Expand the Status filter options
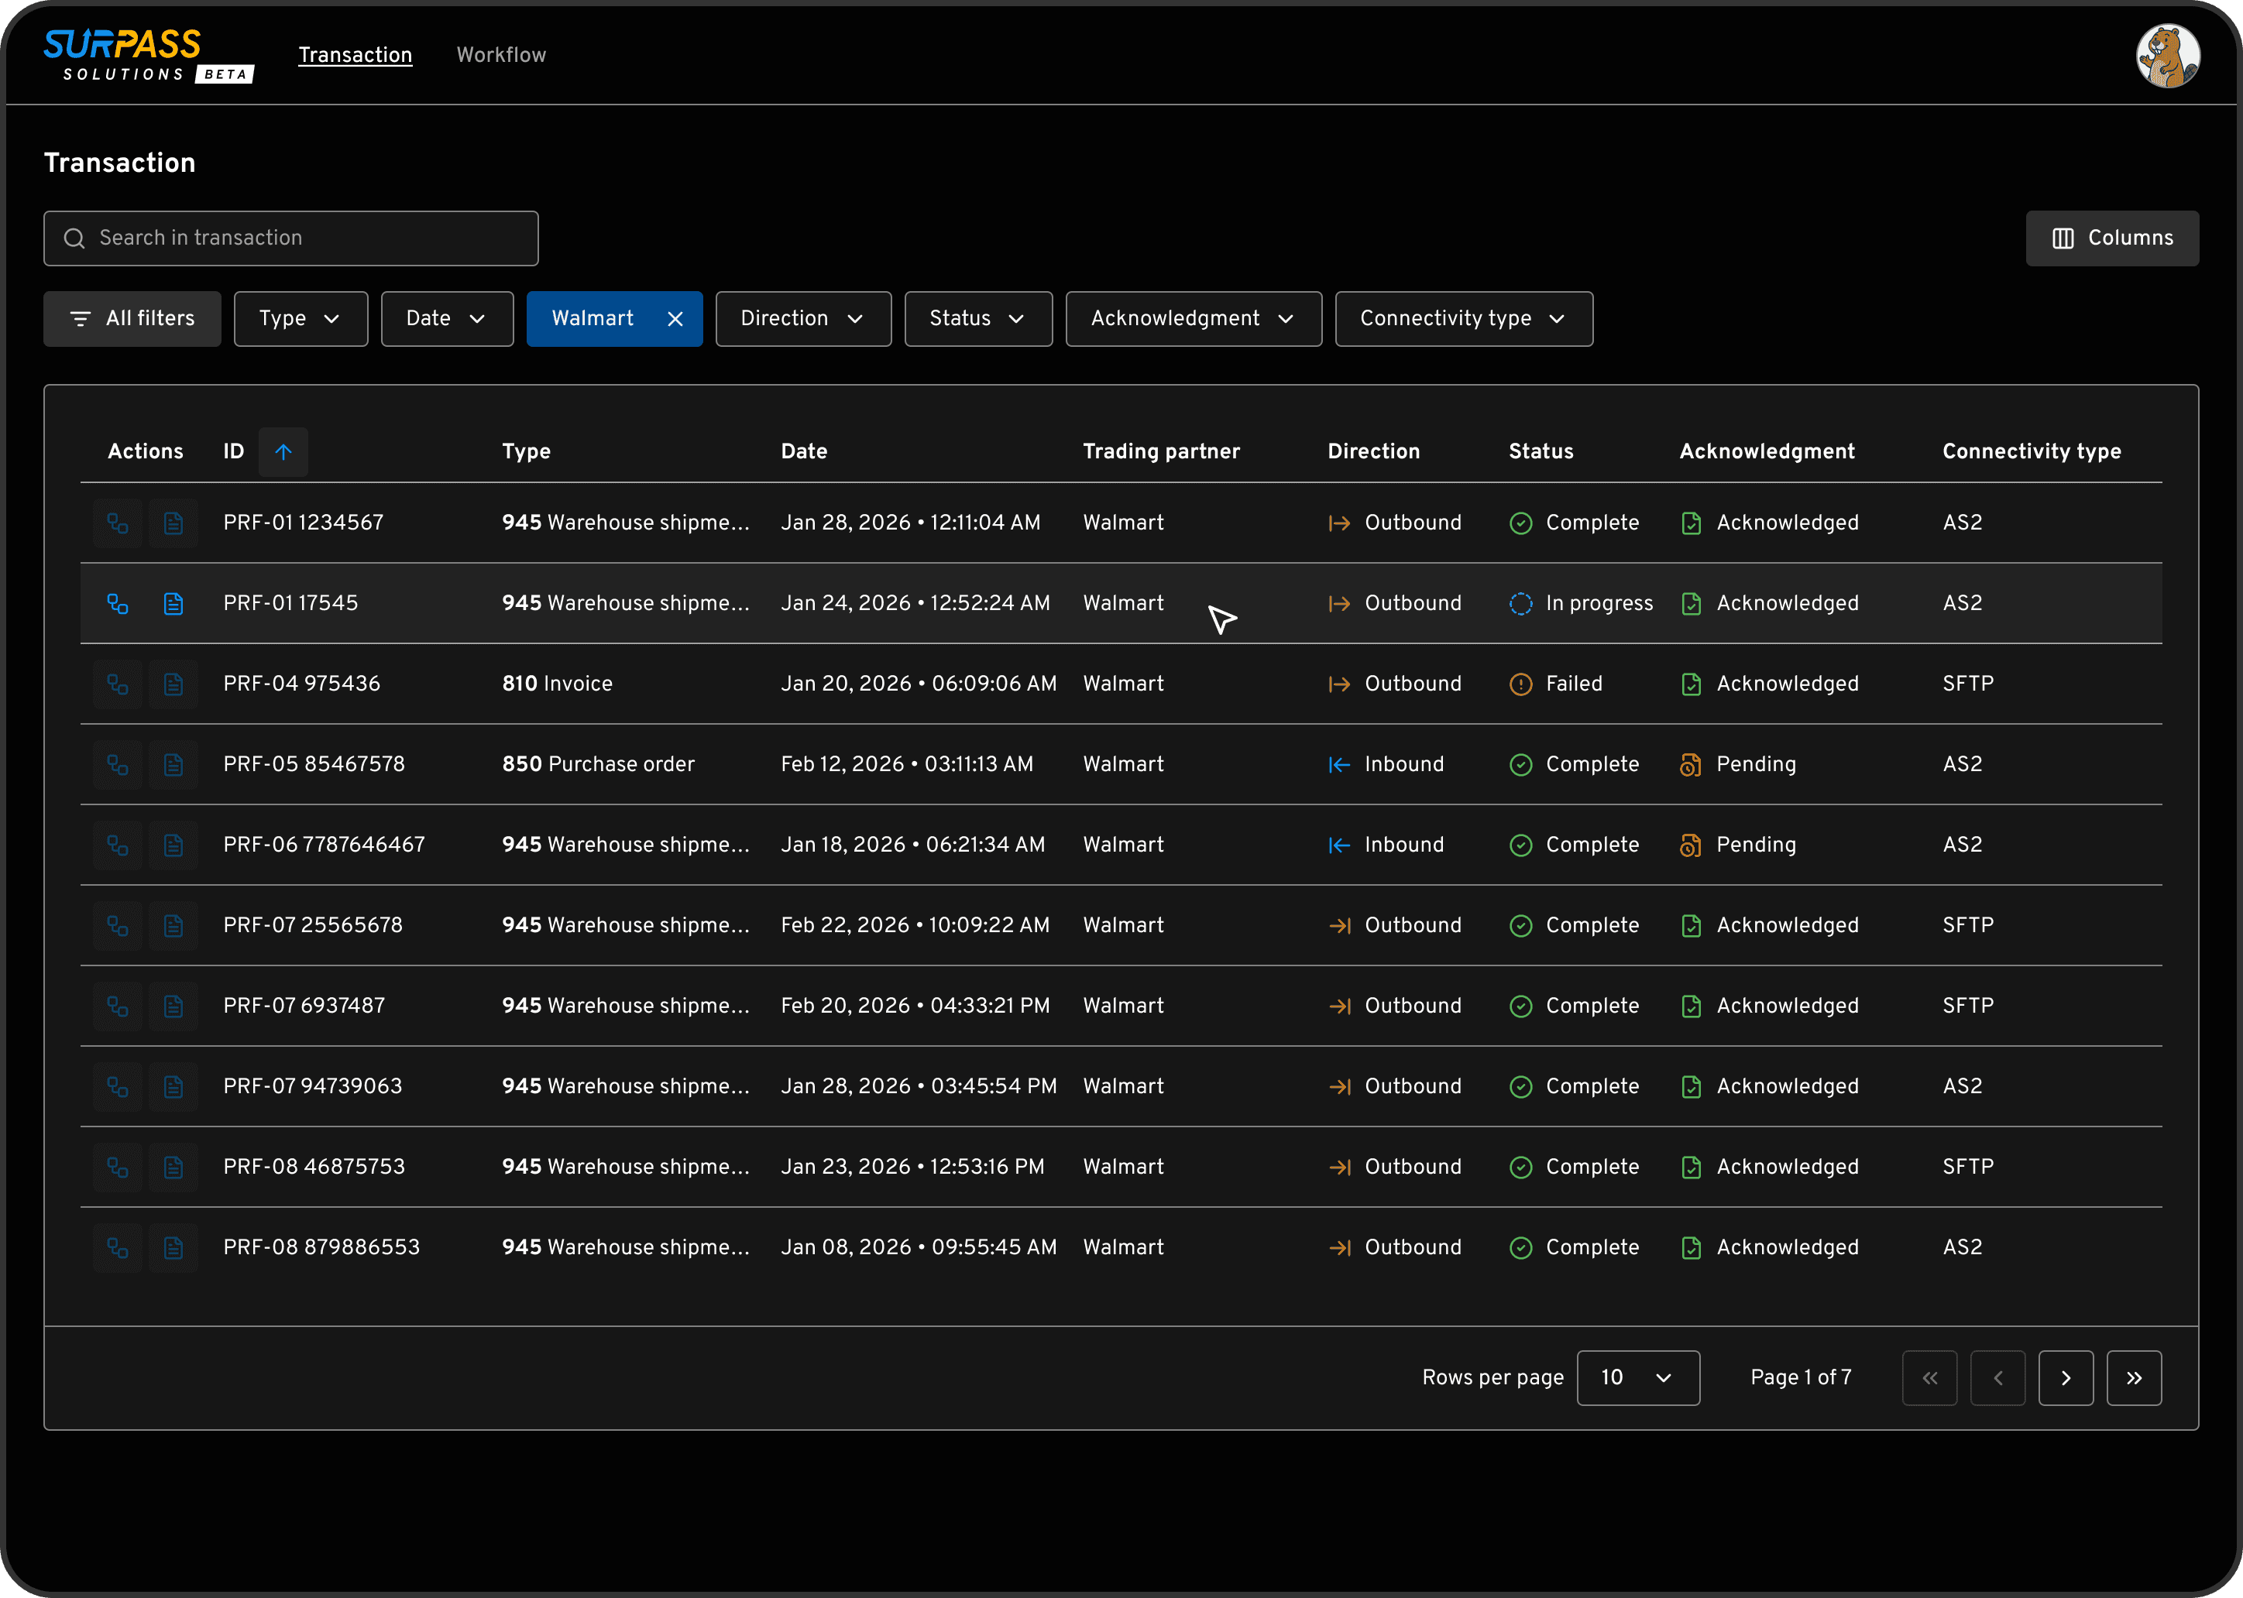The image size is (2243, 1598). 977,318
